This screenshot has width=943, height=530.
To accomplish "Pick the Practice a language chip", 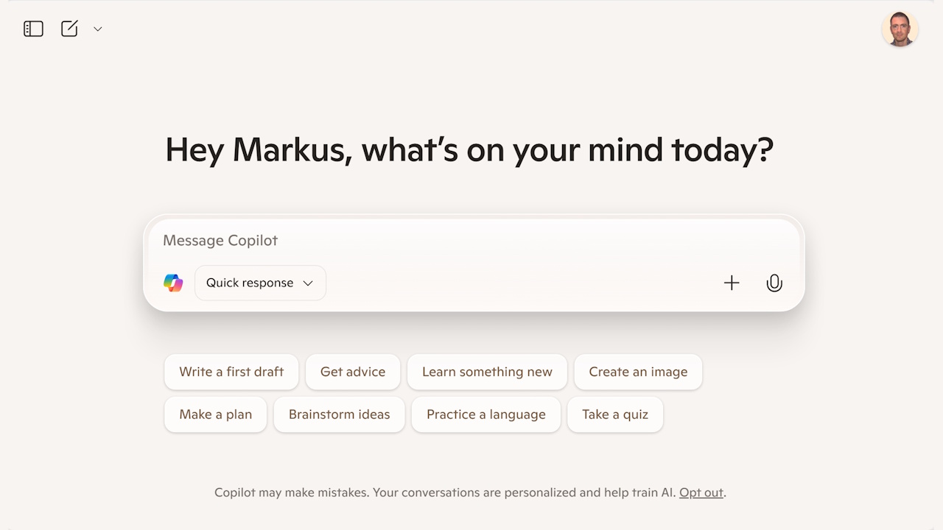I will [486, 414].
